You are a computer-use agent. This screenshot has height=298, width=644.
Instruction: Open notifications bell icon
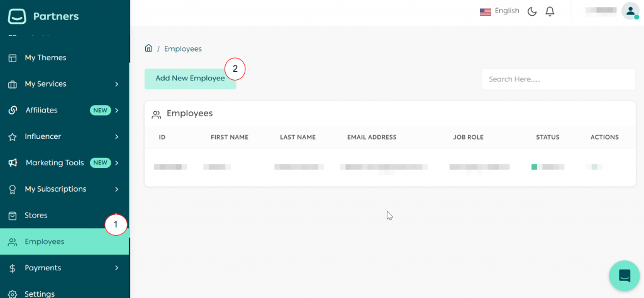coord(550,11)
